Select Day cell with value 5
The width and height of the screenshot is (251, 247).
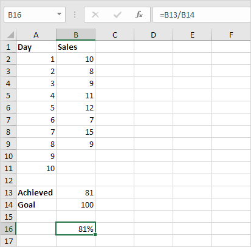click(36, 107)
